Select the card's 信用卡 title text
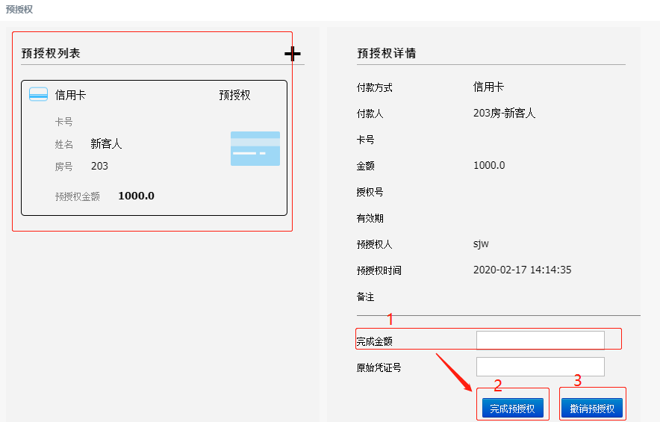This screenshot has height=422, width=660. click(70, 95)
